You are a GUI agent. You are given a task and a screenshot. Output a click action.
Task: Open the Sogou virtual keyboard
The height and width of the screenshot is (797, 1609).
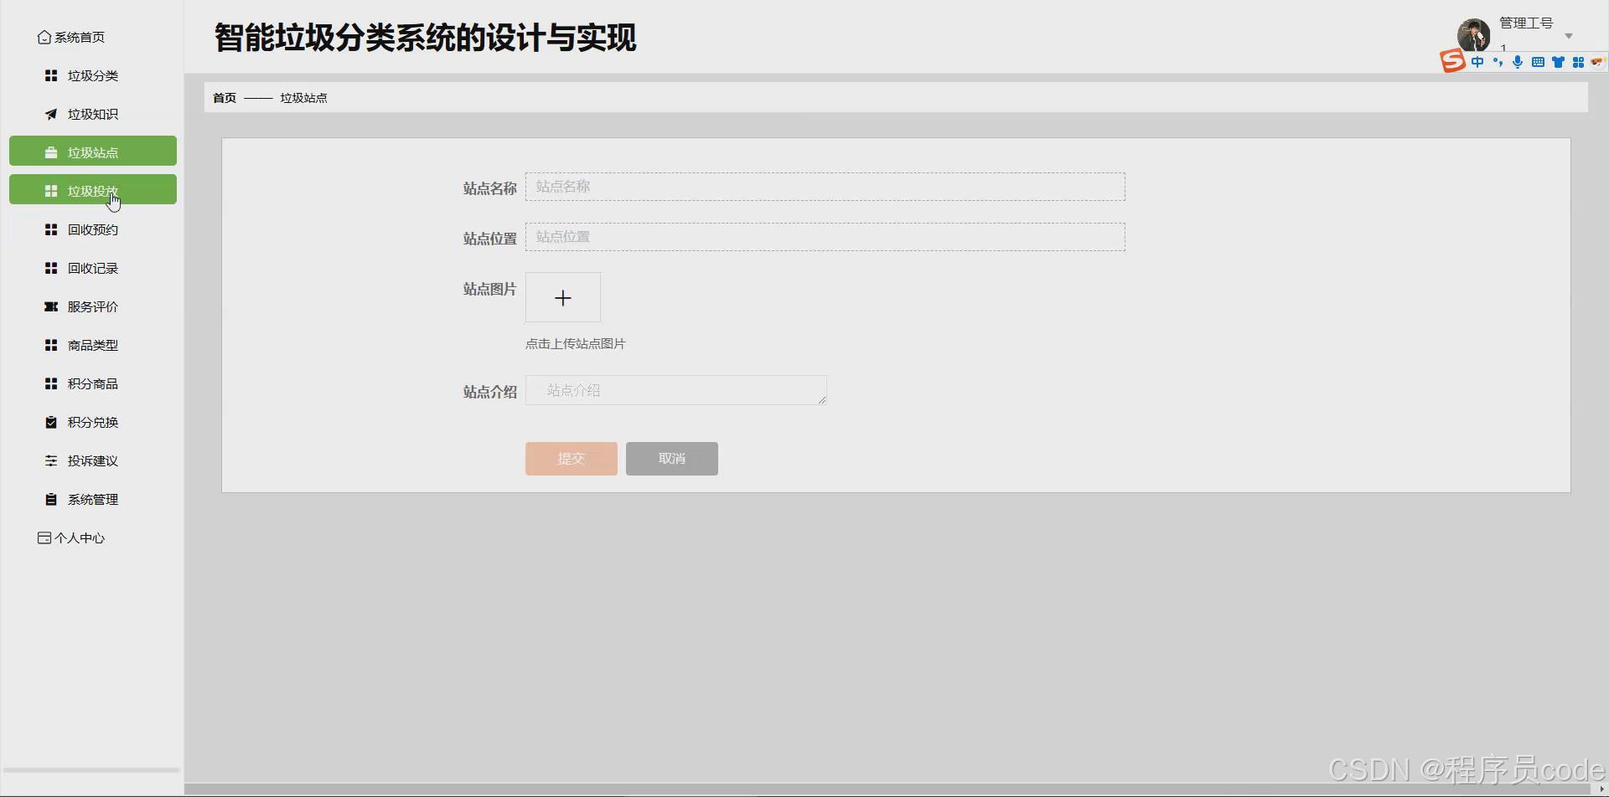(x=1539, y=61)
